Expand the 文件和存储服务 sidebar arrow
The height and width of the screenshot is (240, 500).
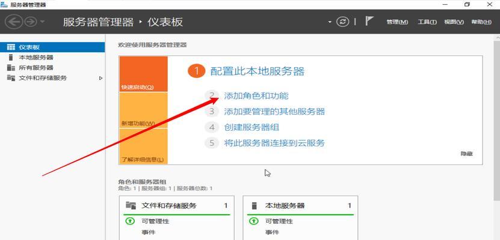pos(100,78)
